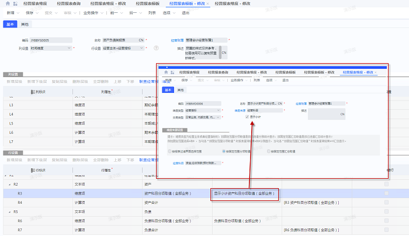Click the CN language marker in the 名称 field
This screenshot has height=236, width=409.
pyautogui.click(x=141, y=40)
